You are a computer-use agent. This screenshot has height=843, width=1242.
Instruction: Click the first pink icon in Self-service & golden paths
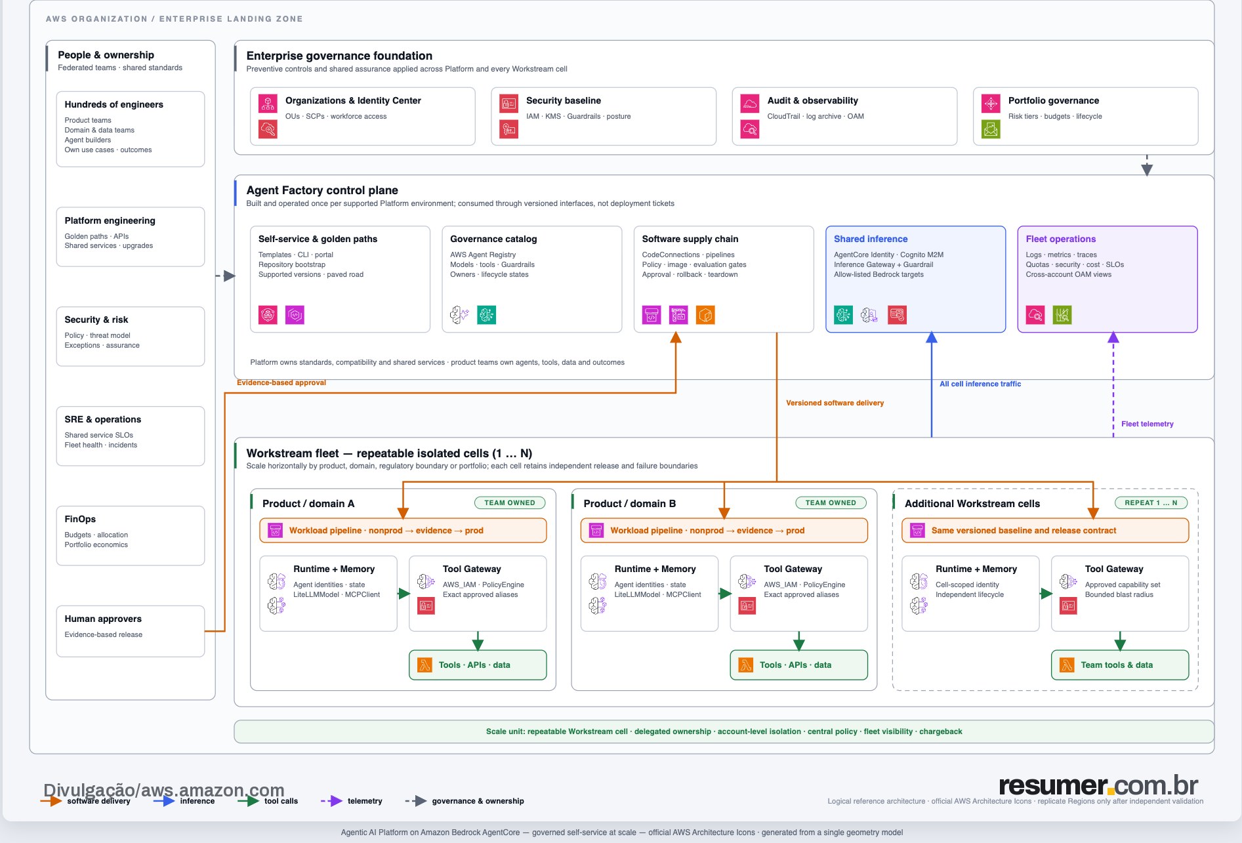coord(268,315)
